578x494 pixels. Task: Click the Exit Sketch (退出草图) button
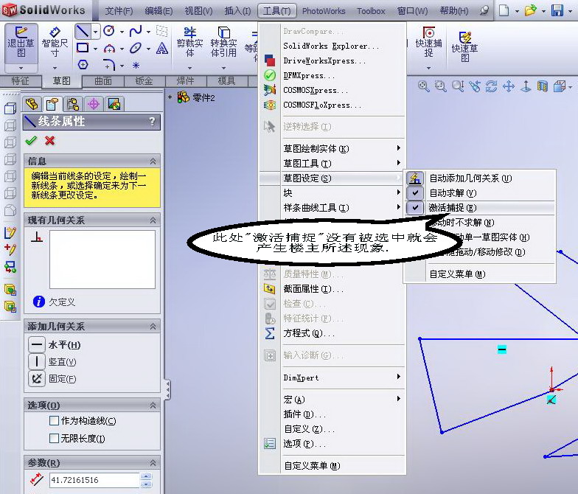[21, 43]
